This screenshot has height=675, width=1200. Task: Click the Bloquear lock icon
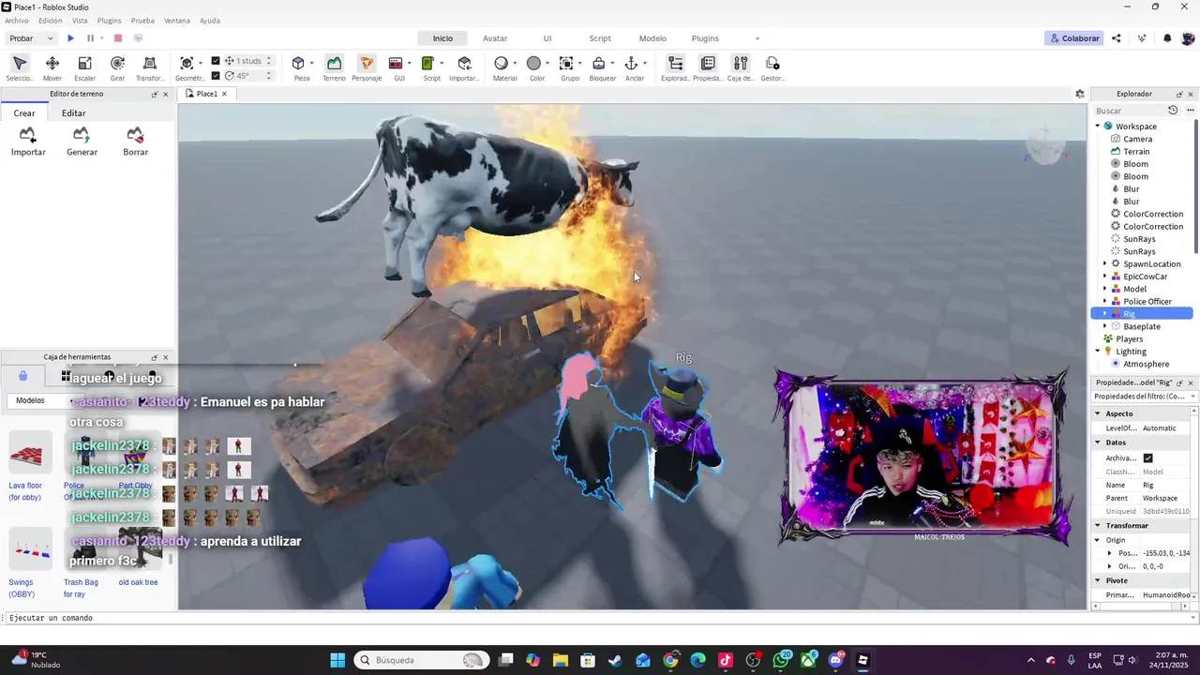pos(598,64)
